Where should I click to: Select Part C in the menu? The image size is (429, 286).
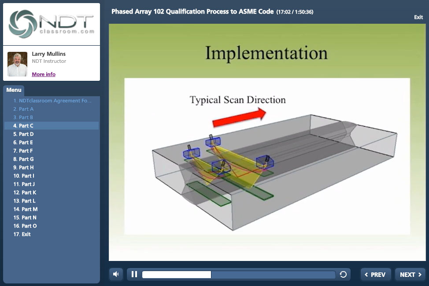[x=52, y=126]
